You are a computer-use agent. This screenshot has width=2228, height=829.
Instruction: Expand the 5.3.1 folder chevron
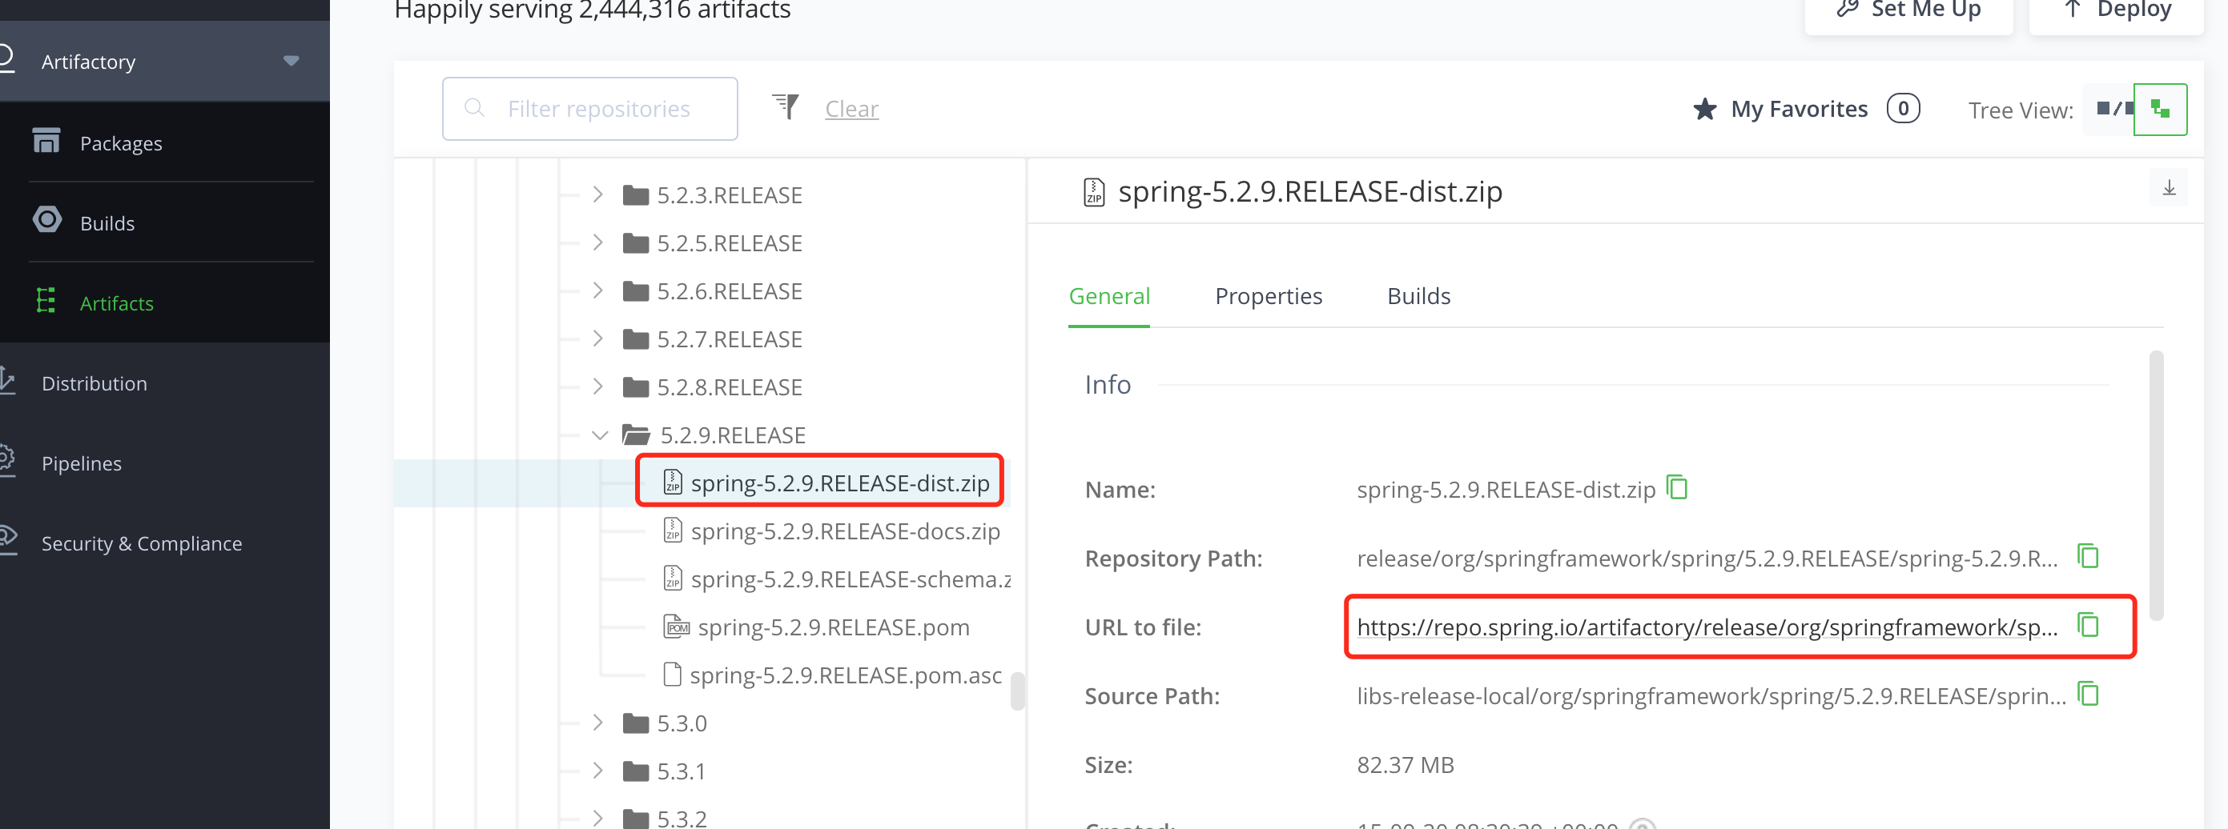coord(597,771)
